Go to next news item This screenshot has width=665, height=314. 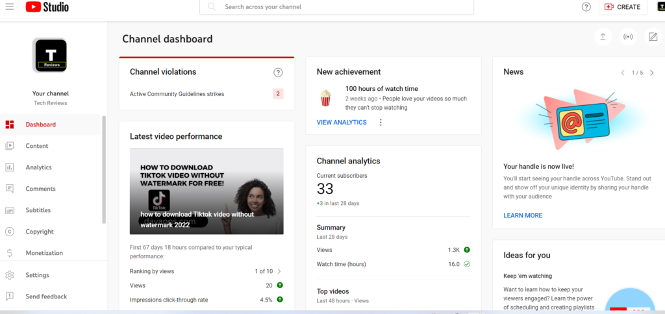[652, 73]
